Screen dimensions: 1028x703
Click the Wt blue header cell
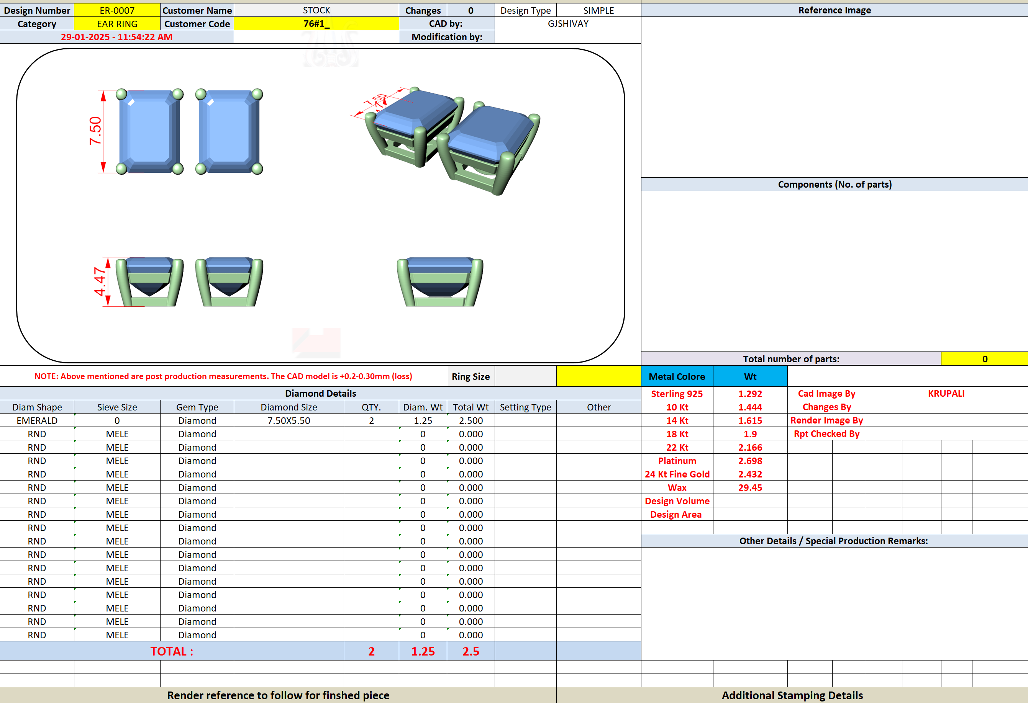pos(750,376)
